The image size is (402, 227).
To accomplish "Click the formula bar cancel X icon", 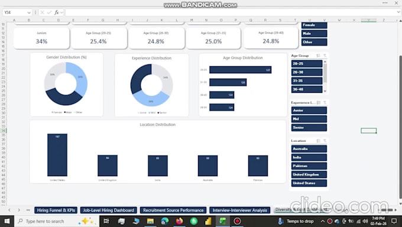I will point(43,12).
